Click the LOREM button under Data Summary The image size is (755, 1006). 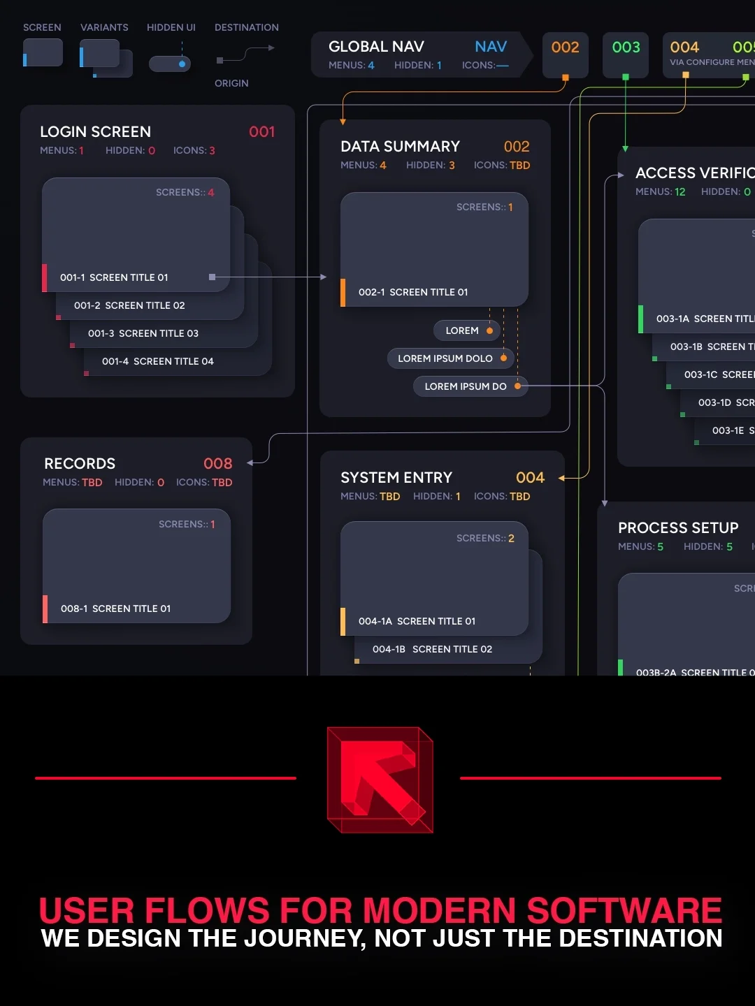pos(466,330)
